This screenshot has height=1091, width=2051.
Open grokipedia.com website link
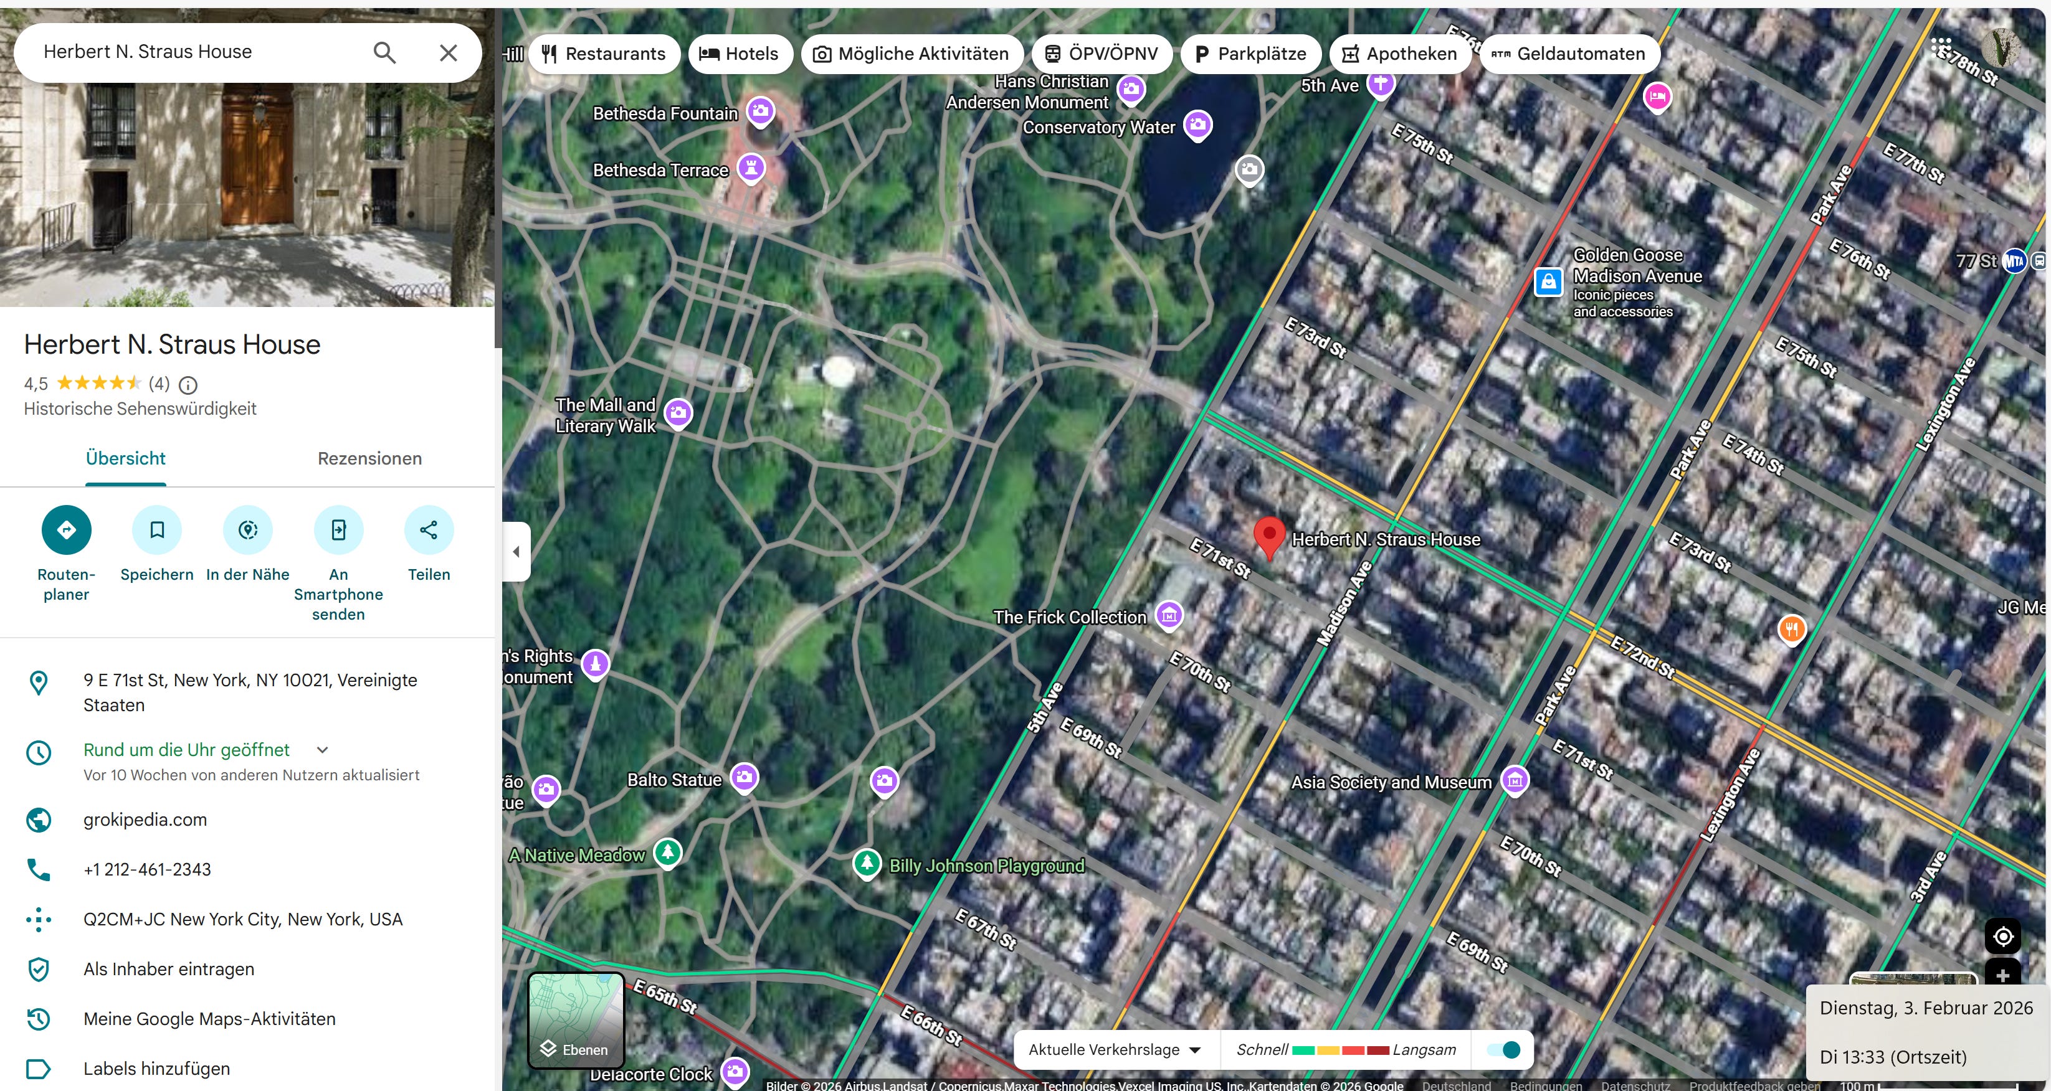[x=145, y=819]
